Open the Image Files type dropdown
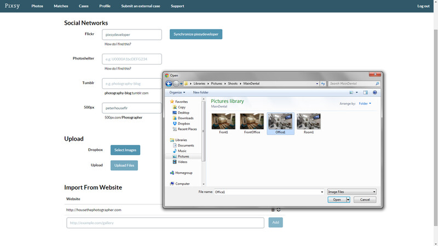 click(x=351, y=192)
